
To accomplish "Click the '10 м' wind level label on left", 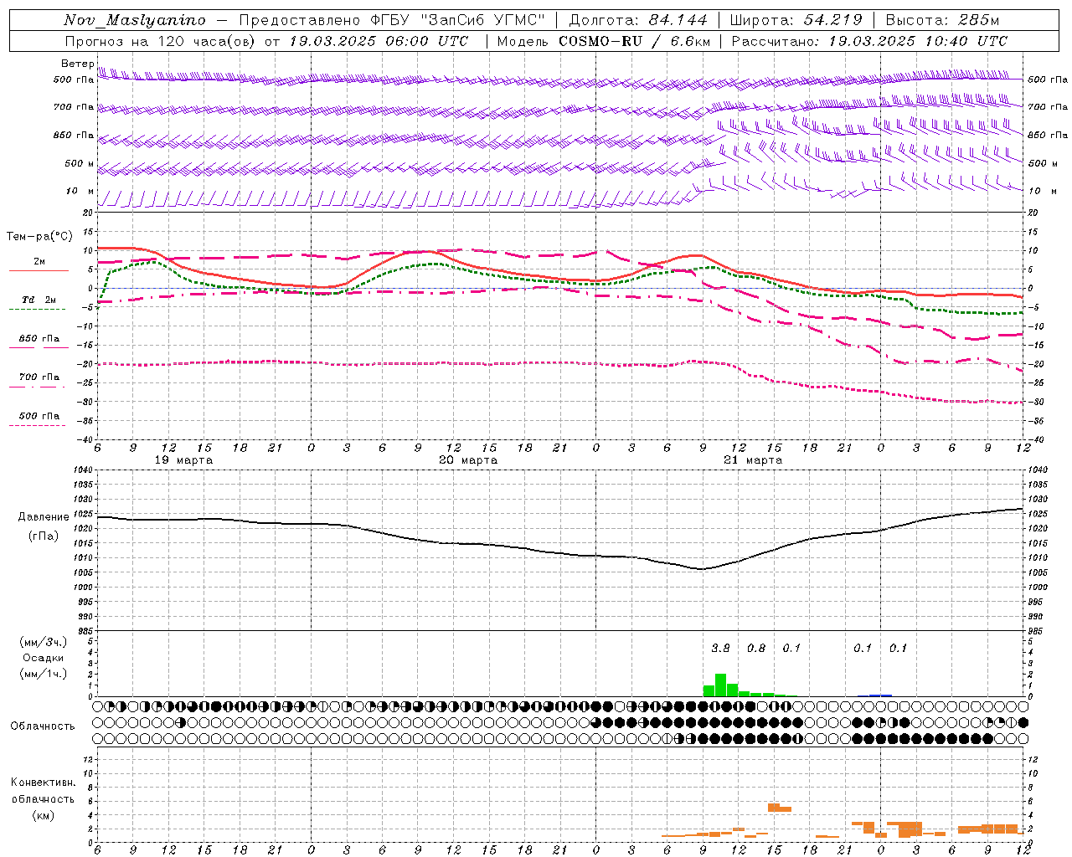I will point(80,191).
